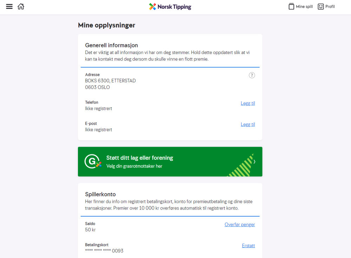Open 'Støtt ditt lag eller forening' banner title
Viewport: 351px width, 258px height.
140,158
